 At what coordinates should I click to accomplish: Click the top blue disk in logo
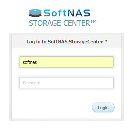click(35, 11)
